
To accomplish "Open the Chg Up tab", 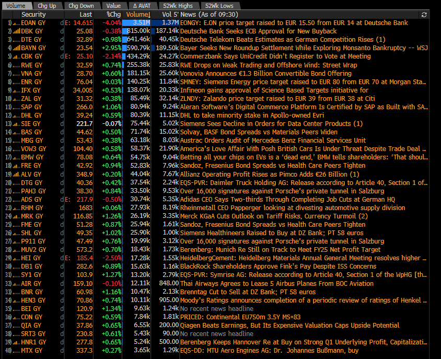I will click(47, 6).
